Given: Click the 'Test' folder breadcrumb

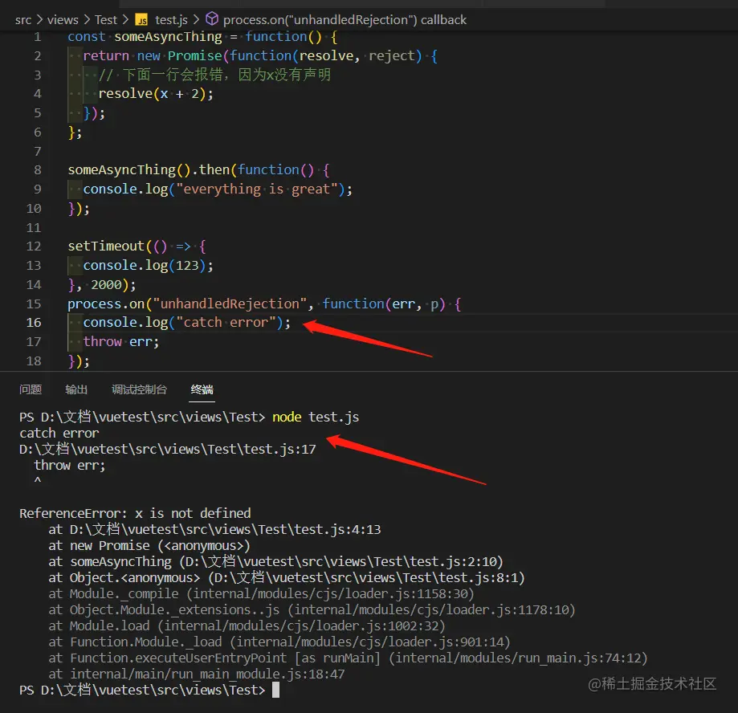Looking at the screenshot, I should point(106,20).
